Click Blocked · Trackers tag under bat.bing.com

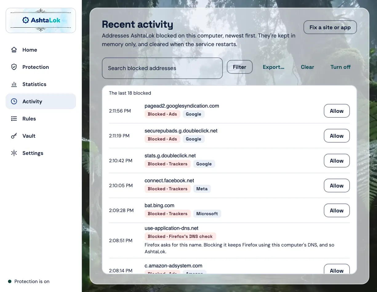tap(168, 214)
